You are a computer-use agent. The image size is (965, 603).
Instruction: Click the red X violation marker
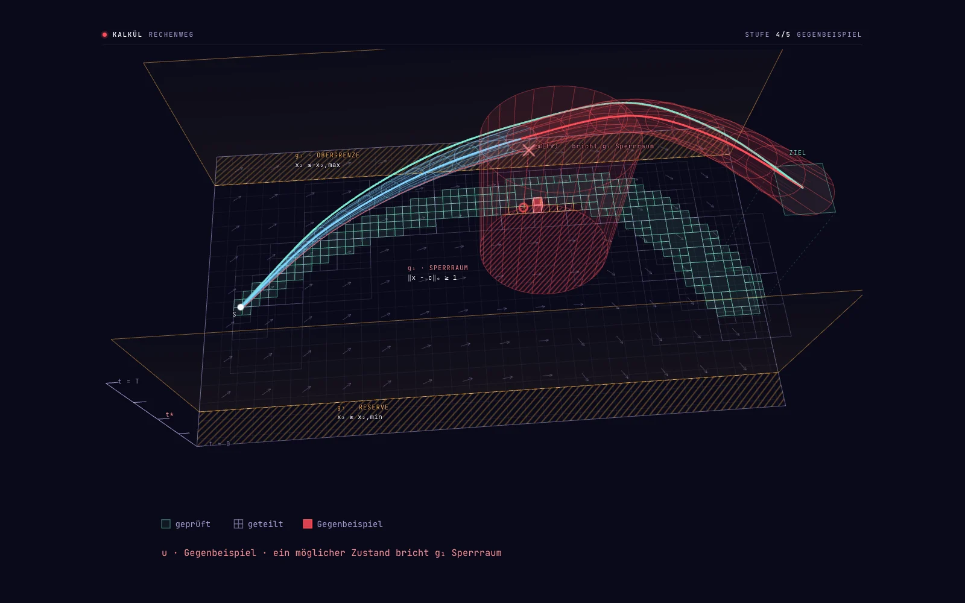[x=528, y=150]
